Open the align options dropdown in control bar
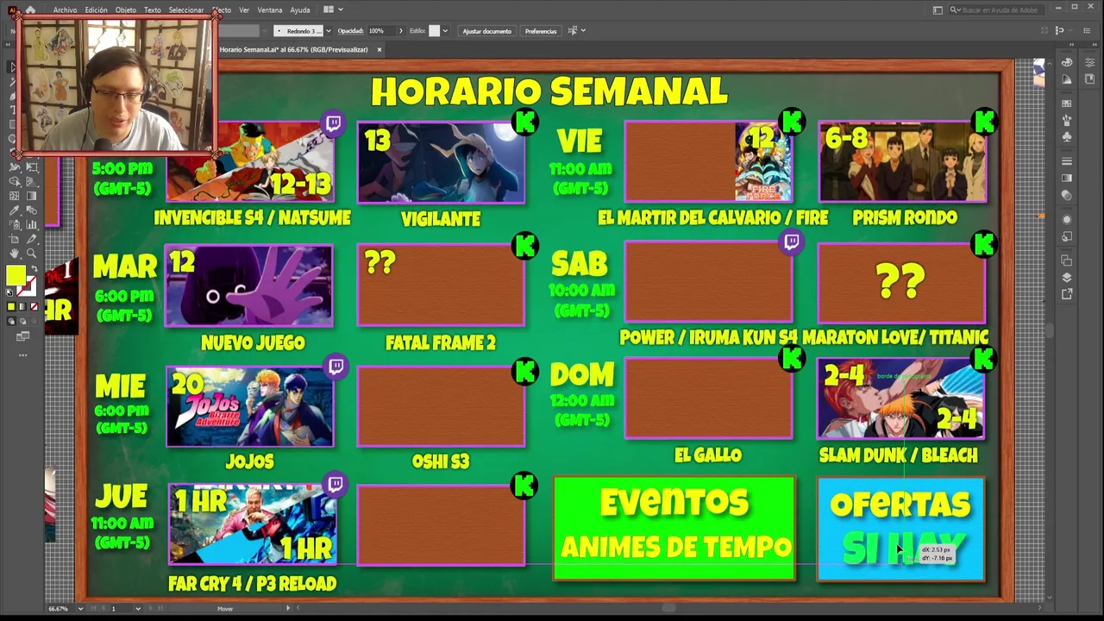Image resolution: width=1104 pixels, height=621 pixels. (x=584, y=31)
